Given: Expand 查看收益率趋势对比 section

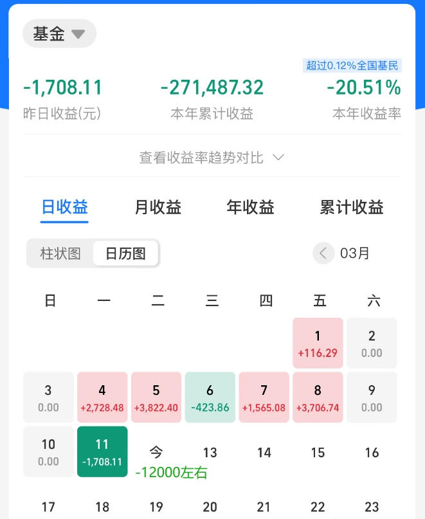Looking at the screenshot, I should pos(212,158).
